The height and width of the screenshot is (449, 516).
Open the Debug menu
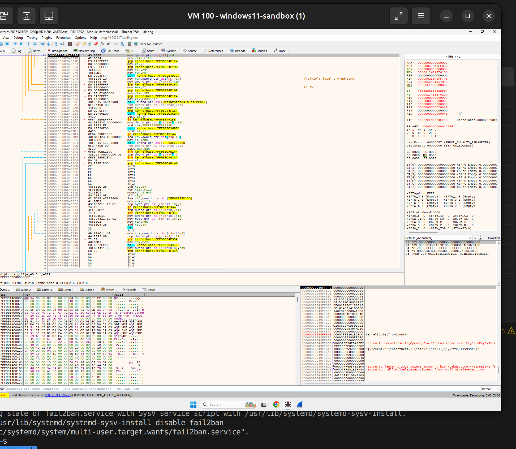pyautogui.click(x=18, y=38)
